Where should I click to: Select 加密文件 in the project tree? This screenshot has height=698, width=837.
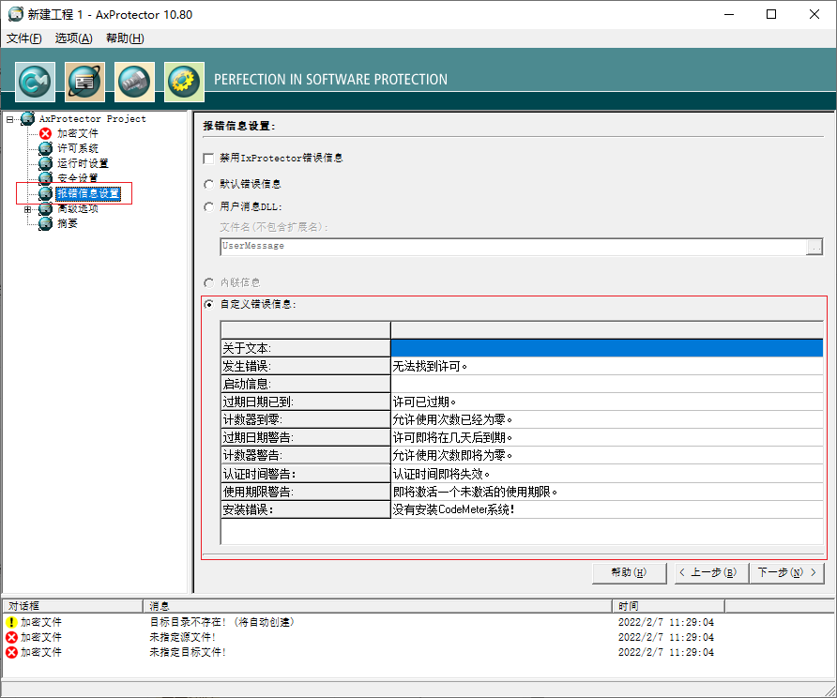(x=78, y=133)
